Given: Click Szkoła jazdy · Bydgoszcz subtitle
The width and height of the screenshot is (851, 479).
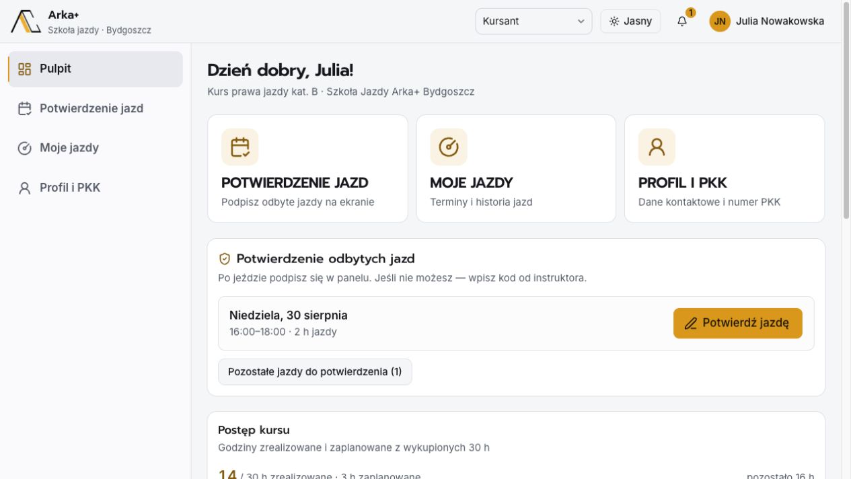Looking at the screenshot, I should point(100,30).
